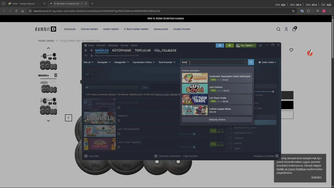Expand the Özel Kısımlar dropdown
The height and width of the screenshot is (188, 334).
[167, 62]
